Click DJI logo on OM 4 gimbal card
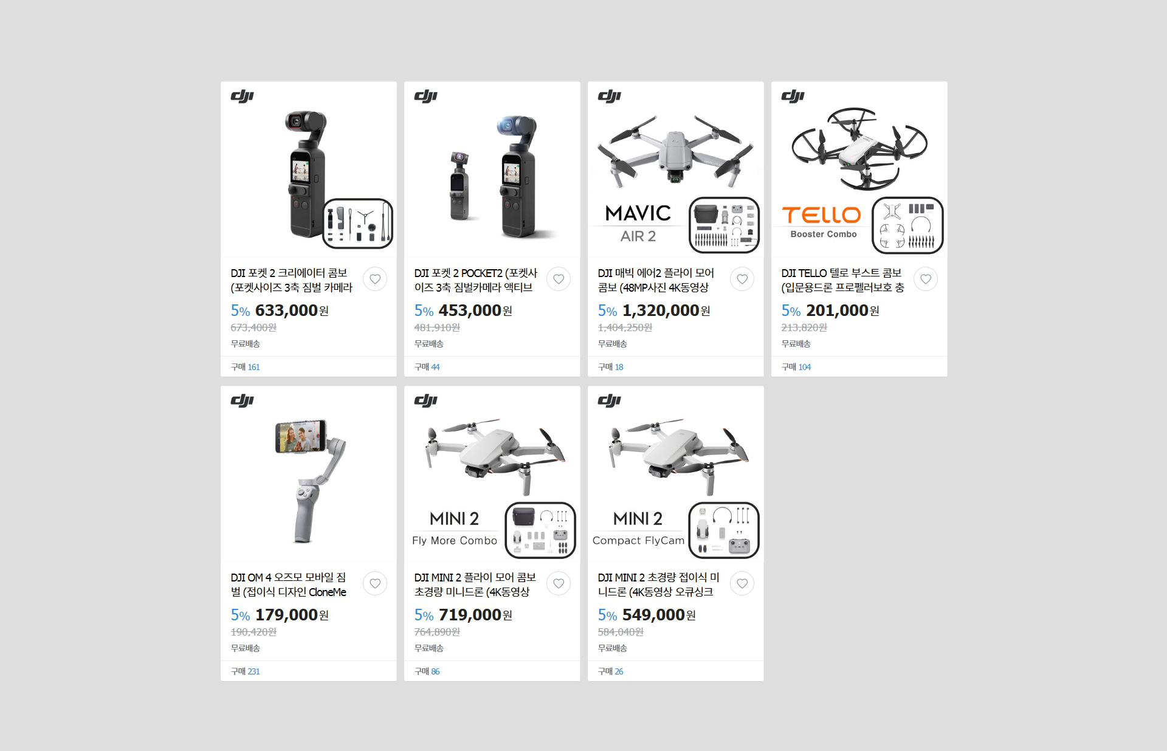Screen dimensions: 1167x751 click(x=243, y=400)
